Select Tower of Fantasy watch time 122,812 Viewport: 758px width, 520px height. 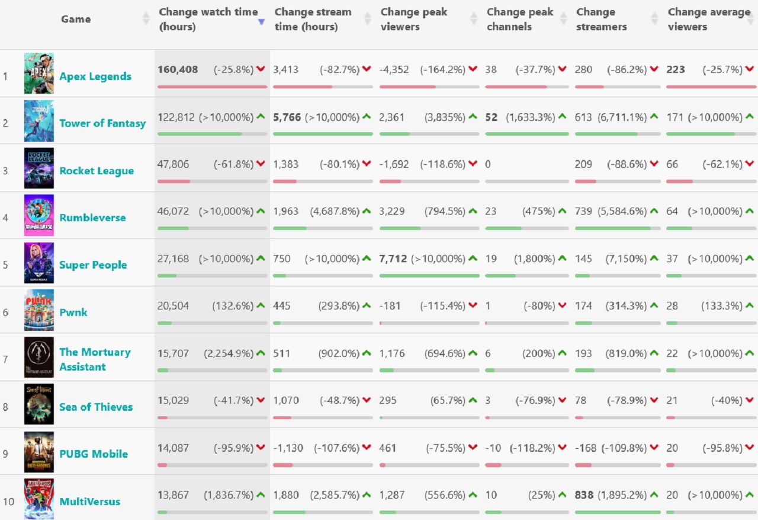coord(176,117)
